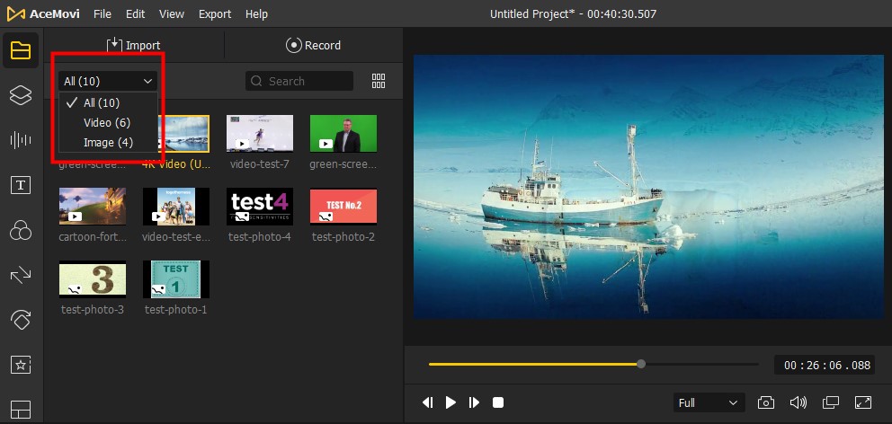
Task: Click the volume speaker icon
Action: pos(798,402)
